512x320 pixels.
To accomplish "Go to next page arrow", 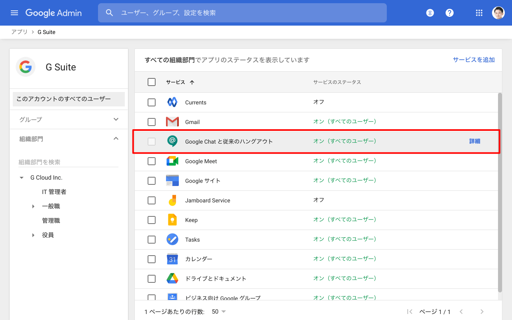I will click(482, 312).
